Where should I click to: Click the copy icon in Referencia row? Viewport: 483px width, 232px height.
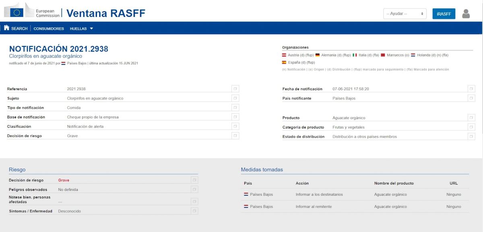coord(235,89)
